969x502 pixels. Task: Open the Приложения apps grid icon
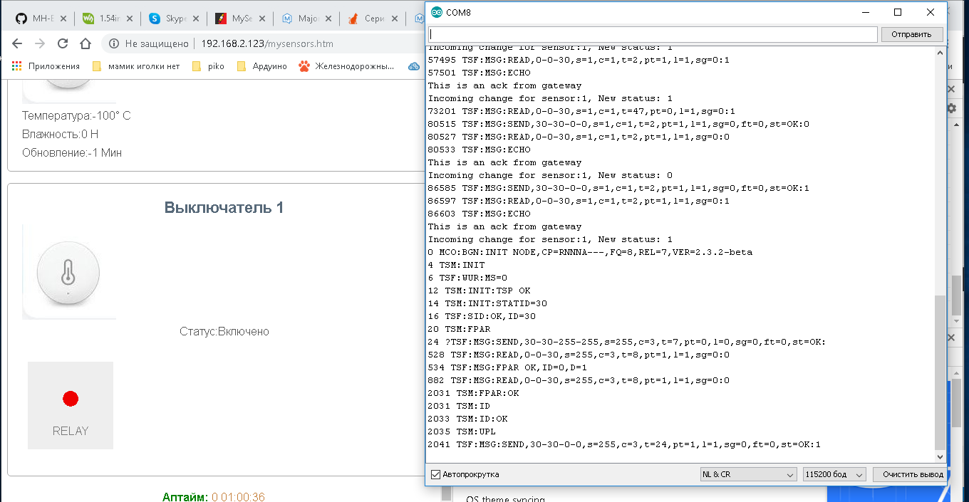tap(17, 66)
